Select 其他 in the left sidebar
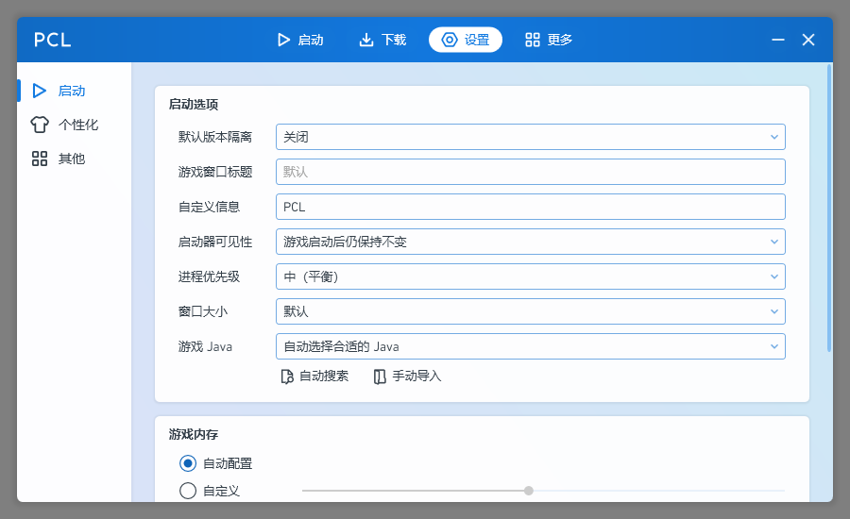The width and height of the screenshot is (850, 519). (75, 159)
